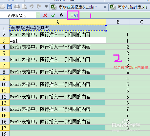Open the Insert Function fx dialog
Image resolution: width=150 pixels, height=136 pixels.
[x=61, y=15]
